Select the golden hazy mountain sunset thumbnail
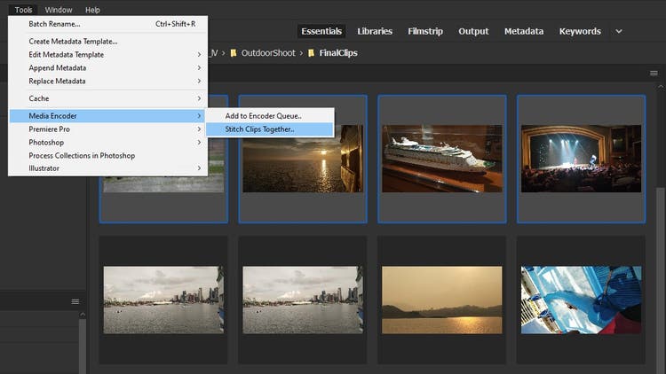Image resolution: width=666 pixels, height=374 pixels. (x=441, y=300)
